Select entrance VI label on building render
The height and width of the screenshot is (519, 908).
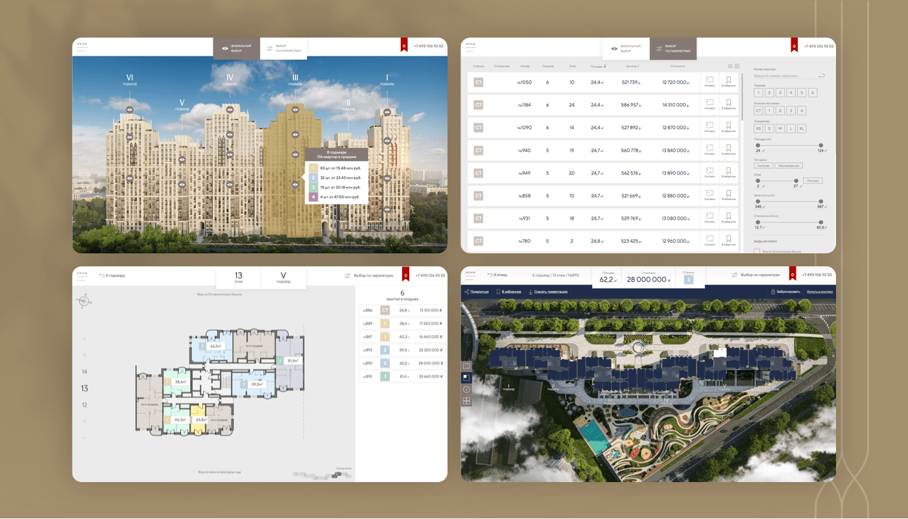coord(129,79)
